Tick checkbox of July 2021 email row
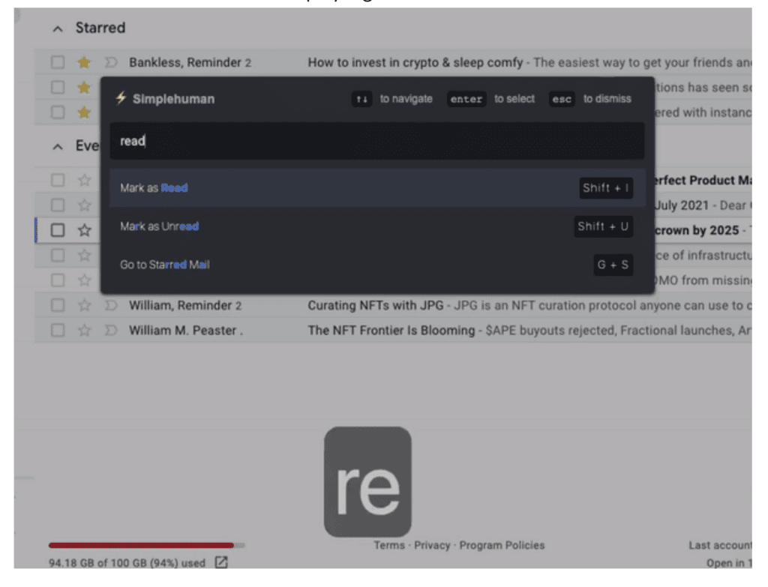768x587 pixels. coord(58,205)
